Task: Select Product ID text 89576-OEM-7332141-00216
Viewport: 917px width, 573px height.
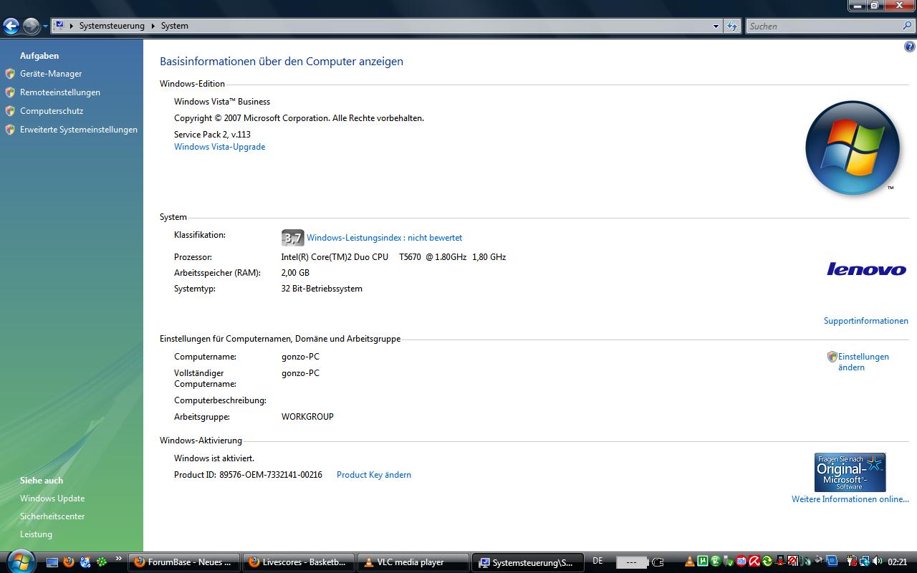Action: [271, 475]
